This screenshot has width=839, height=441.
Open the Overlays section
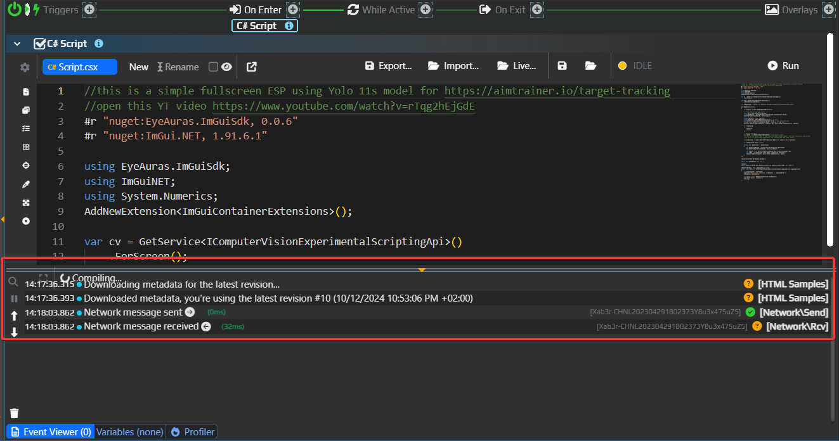click(x=791, y=10)
